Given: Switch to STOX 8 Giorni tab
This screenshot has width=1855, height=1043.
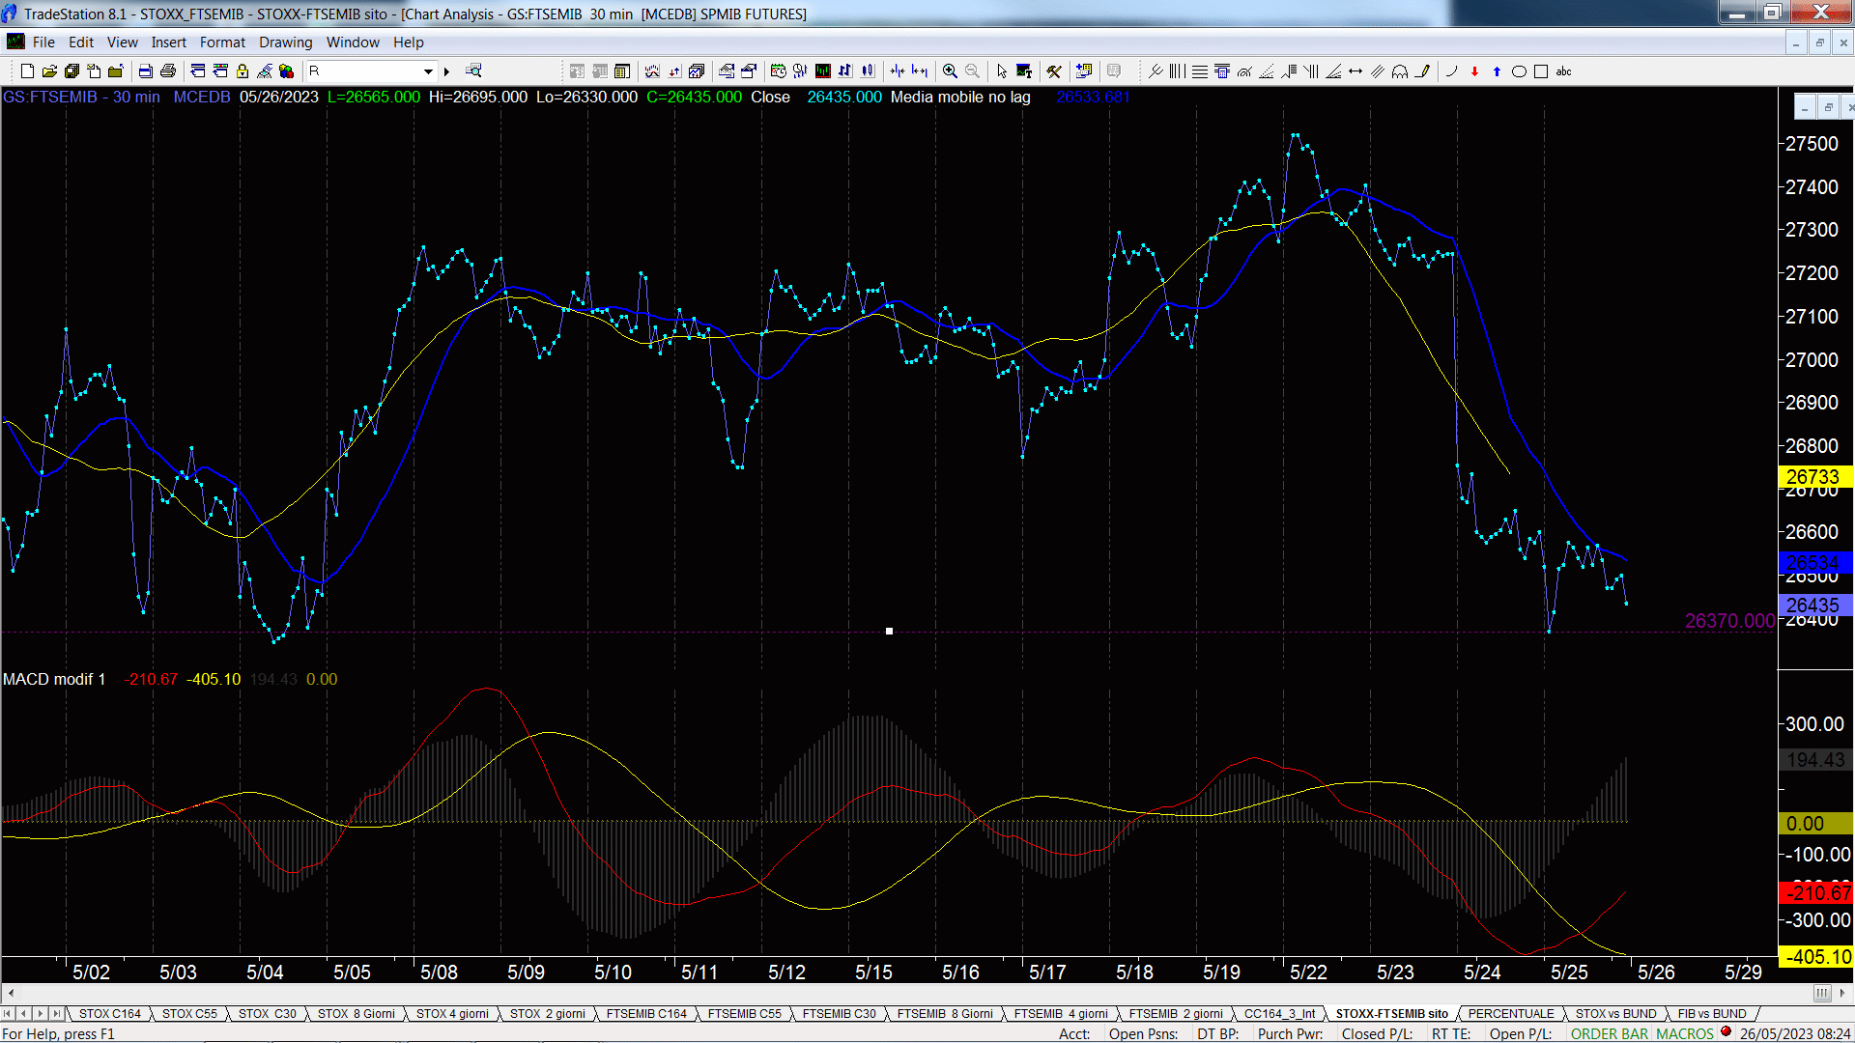Looking at the screenshot, I should 357,1014.
